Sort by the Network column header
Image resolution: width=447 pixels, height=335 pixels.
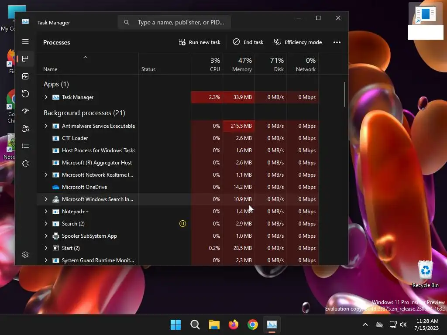tap(303, 65)
